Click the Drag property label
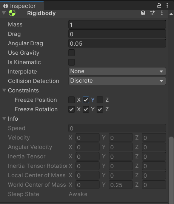The image size is (174, 204). pos(14,34)
